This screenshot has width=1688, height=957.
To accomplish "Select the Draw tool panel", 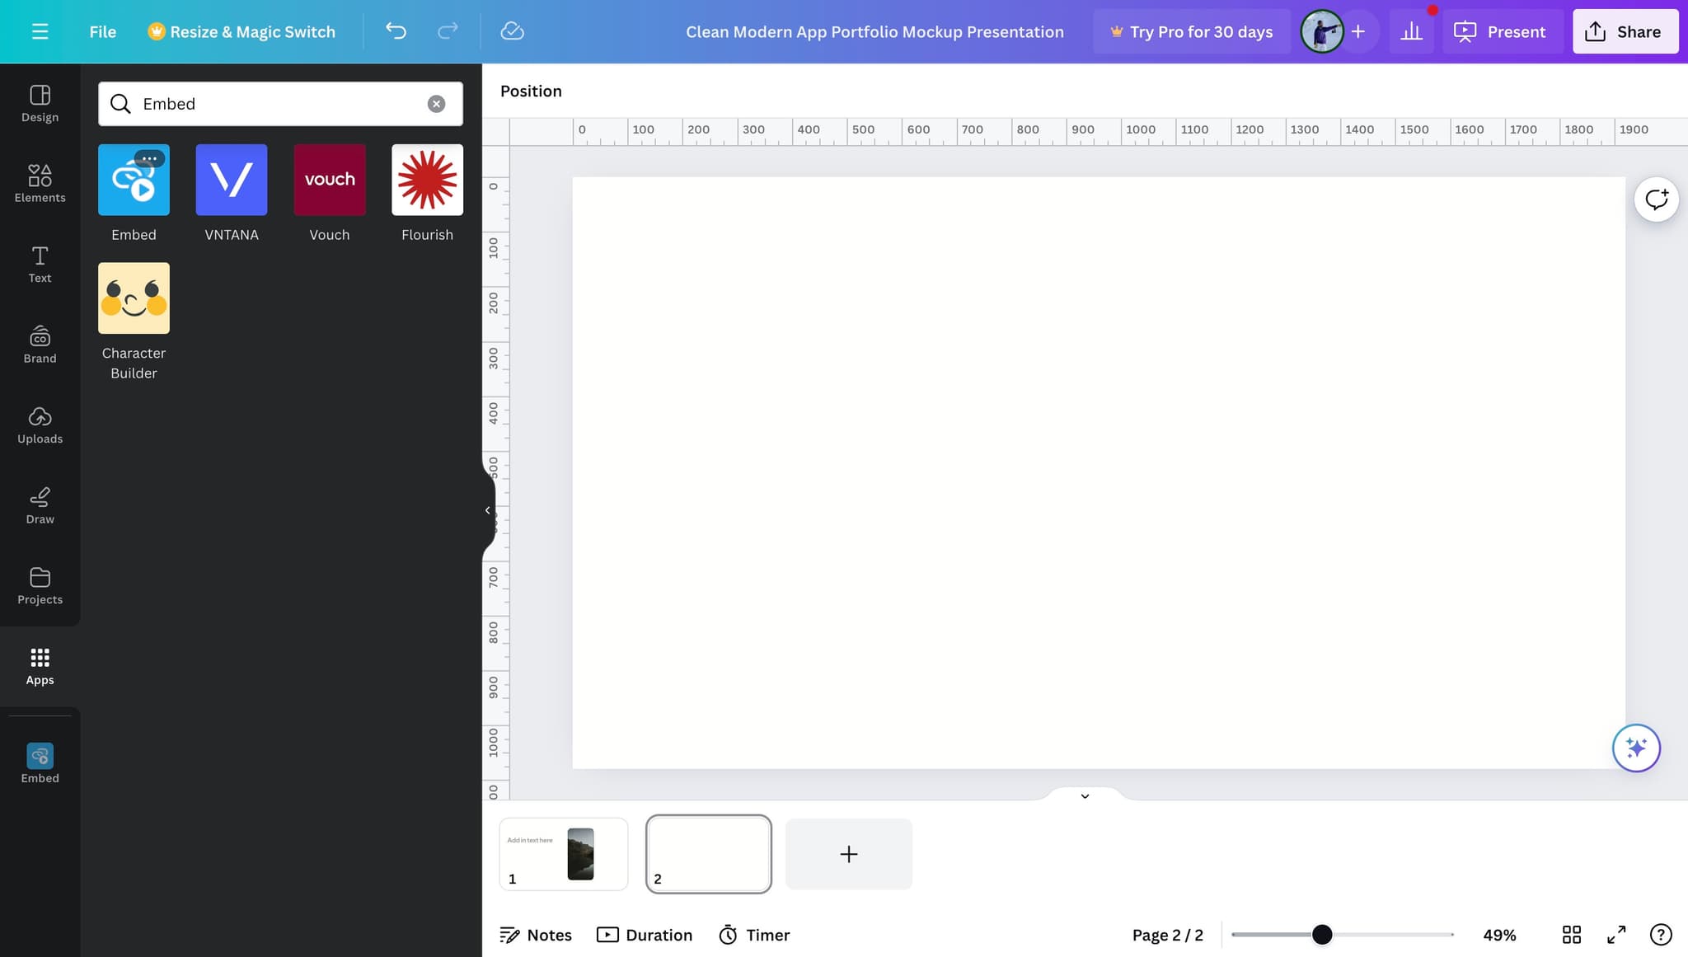I will point(39,504).
